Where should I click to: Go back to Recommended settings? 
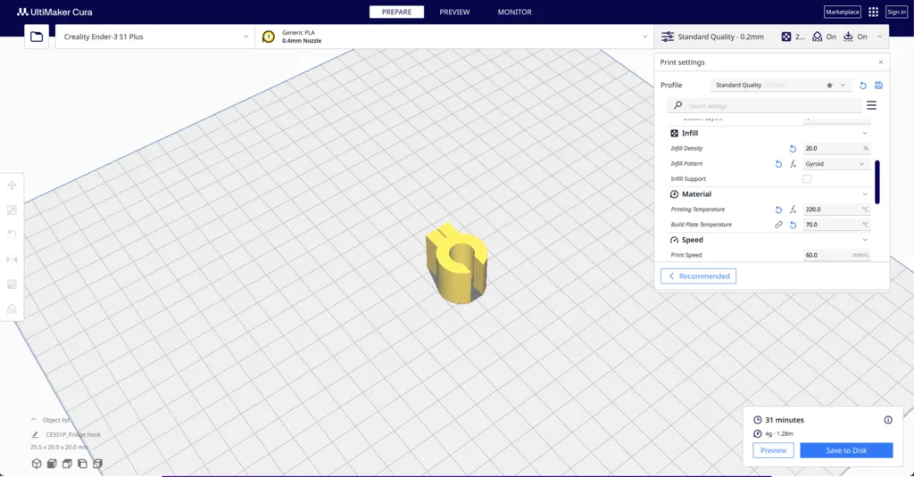(698, 276)
